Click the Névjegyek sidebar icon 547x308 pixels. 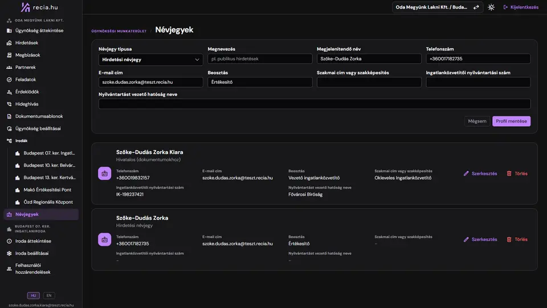pos(9,214)
